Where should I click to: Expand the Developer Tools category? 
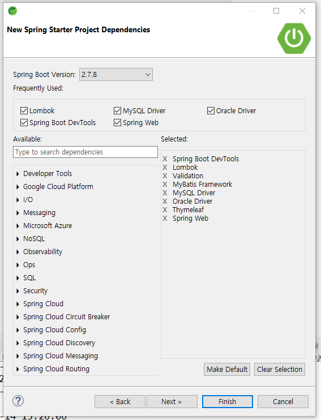[x=18, y=174]
